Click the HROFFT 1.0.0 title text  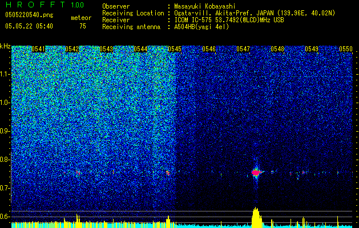click(x=45, y=5)
